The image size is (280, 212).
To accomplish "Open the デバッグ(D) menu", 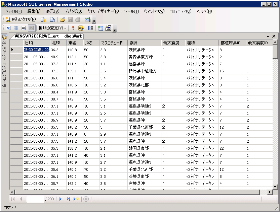I will [x=73, y=11].
